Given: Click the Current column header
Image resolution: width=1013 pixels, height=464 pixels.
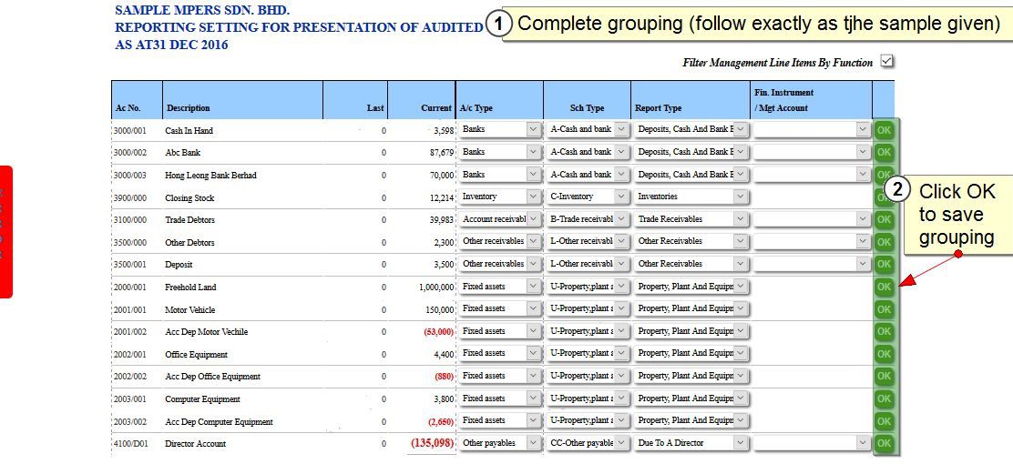Looking at the screenshot, I should tap(435, 108).
